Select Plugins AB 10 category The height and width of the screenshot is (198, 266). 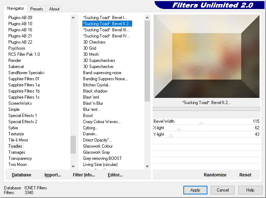point(20,24)
